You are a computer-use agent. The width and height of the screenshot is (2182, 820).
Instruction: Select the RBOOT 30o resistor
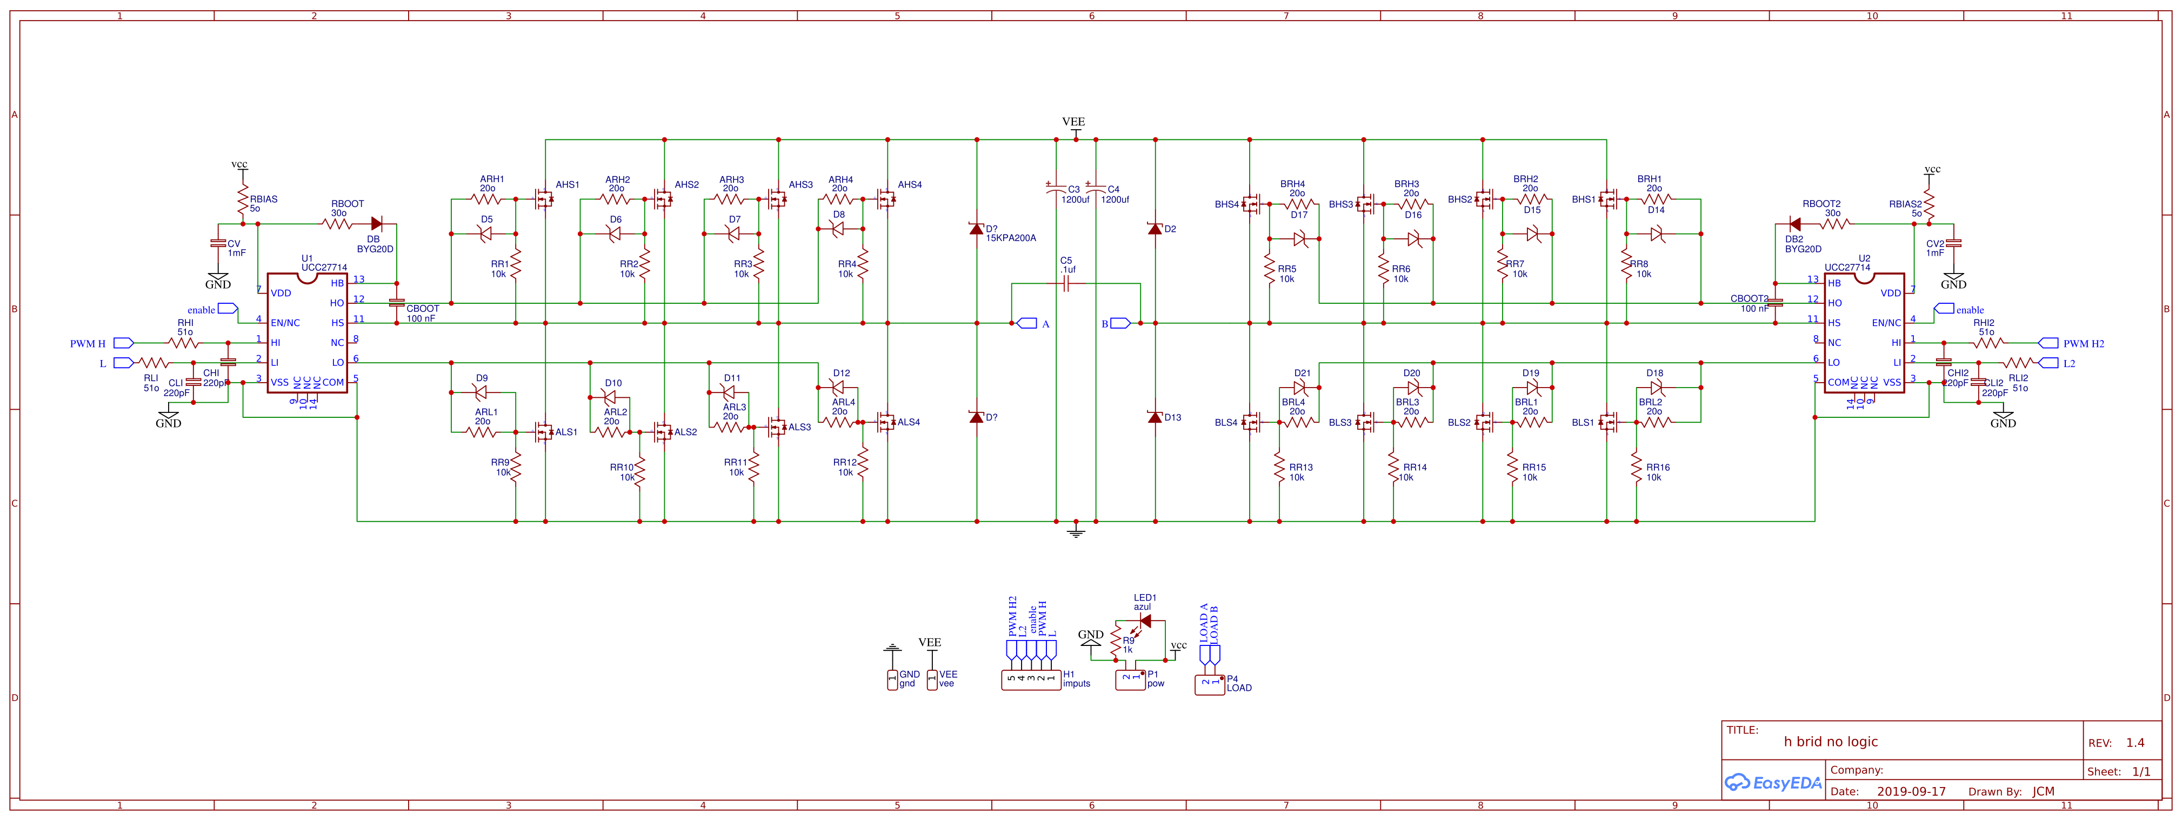tap(338, 224)
